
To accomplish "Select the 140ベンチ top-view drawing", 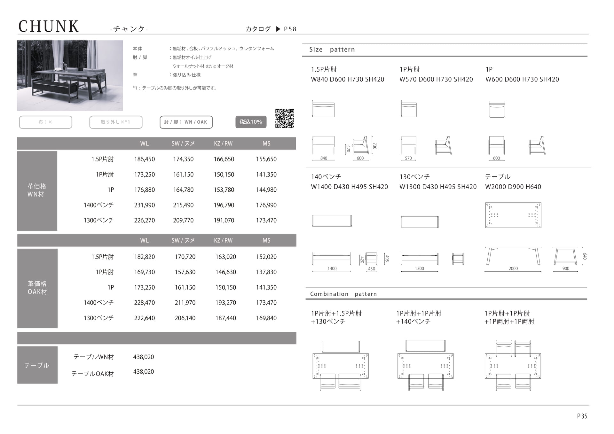I will click(x=332, y=221).
